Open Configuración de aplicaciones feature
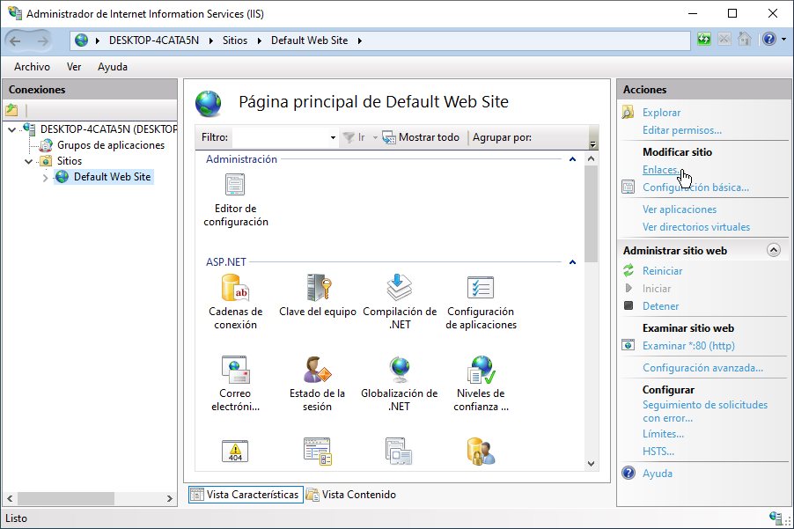 tap(481, 302)
